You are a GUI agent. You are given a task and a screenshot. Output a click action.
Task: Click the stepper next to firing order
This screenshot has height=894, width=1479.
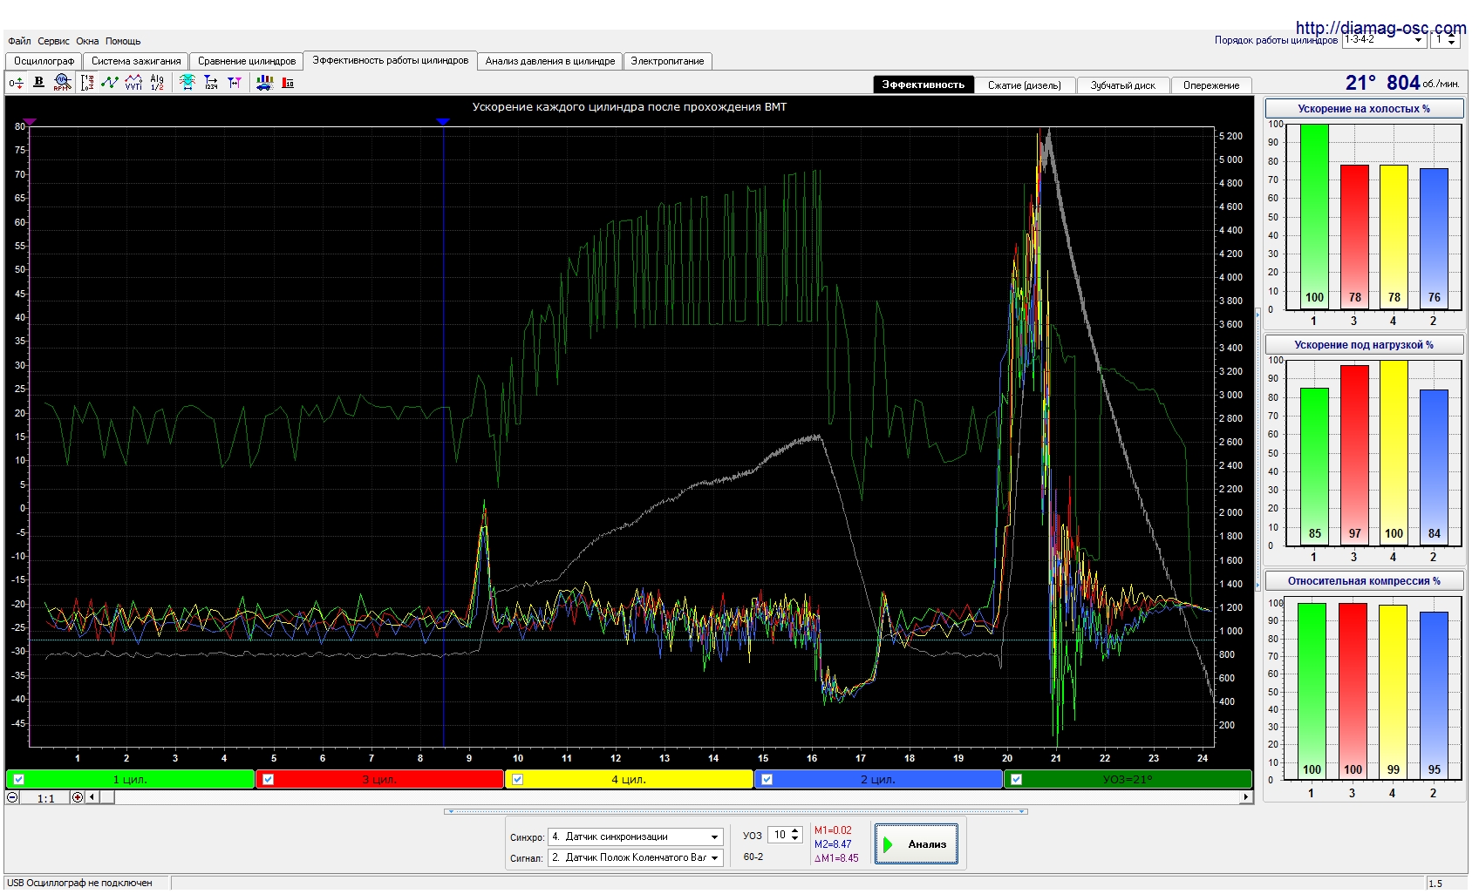pyautogui.click(x=1451, y=40)
